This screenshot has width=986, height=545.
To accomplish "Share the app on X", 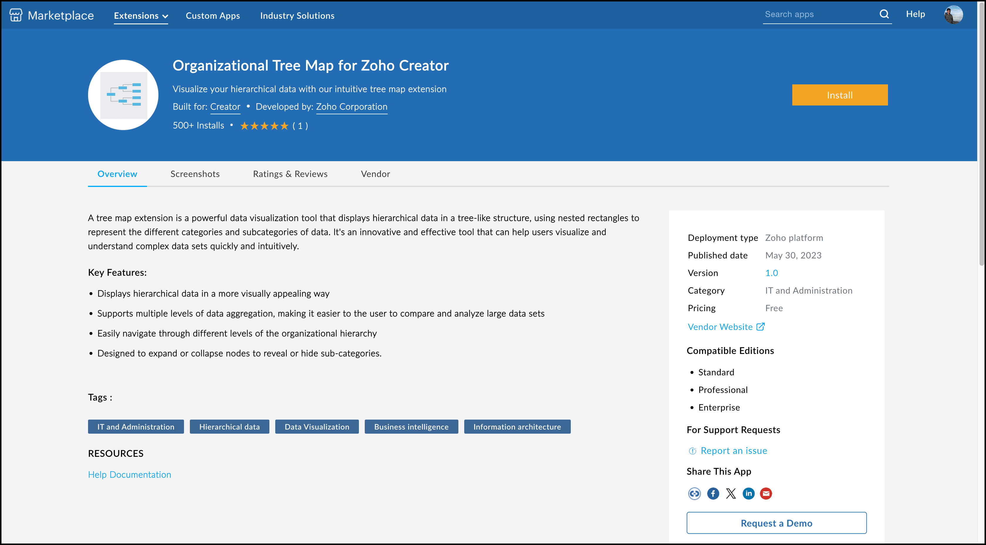I will [731, 493].
